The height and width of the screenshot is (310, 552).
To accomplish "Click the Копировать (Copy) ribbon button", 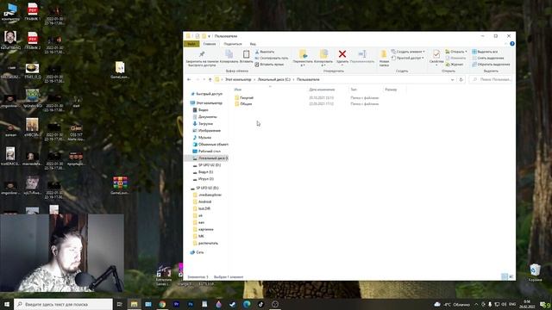I will tap(229, 57).
